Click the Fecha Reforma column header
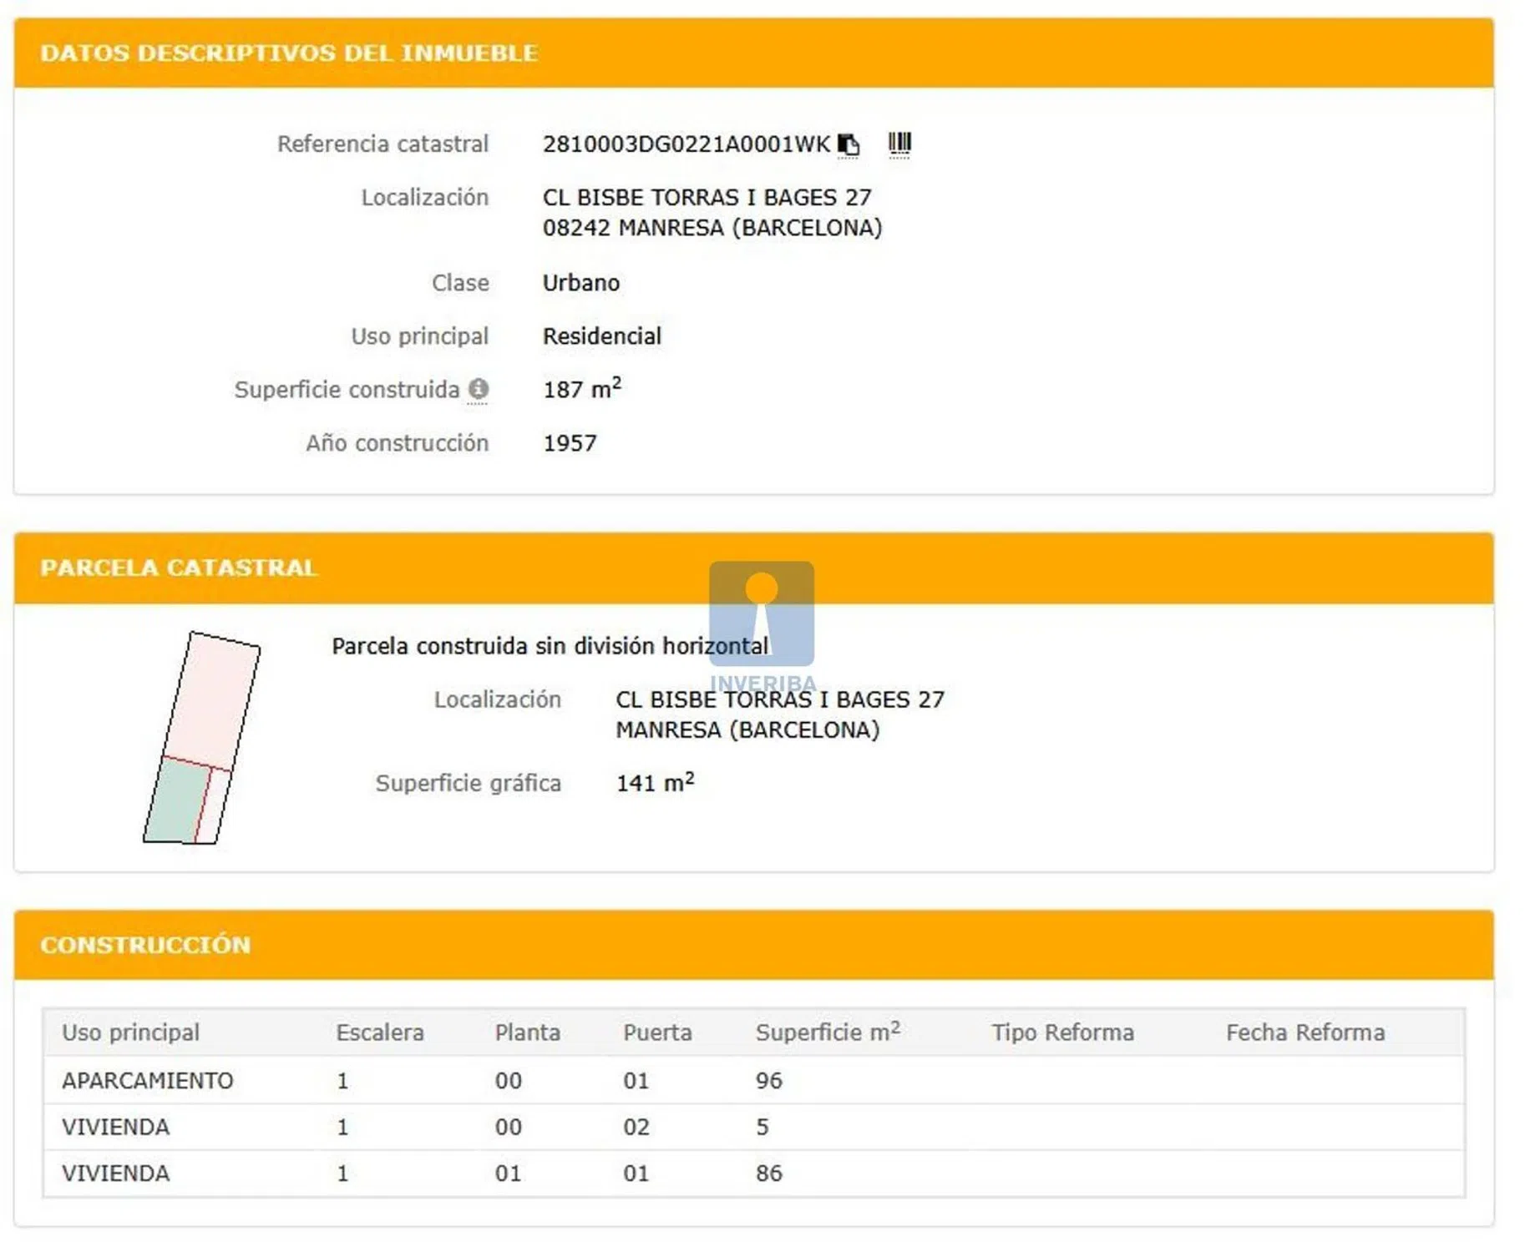 click(1305, 1032)
